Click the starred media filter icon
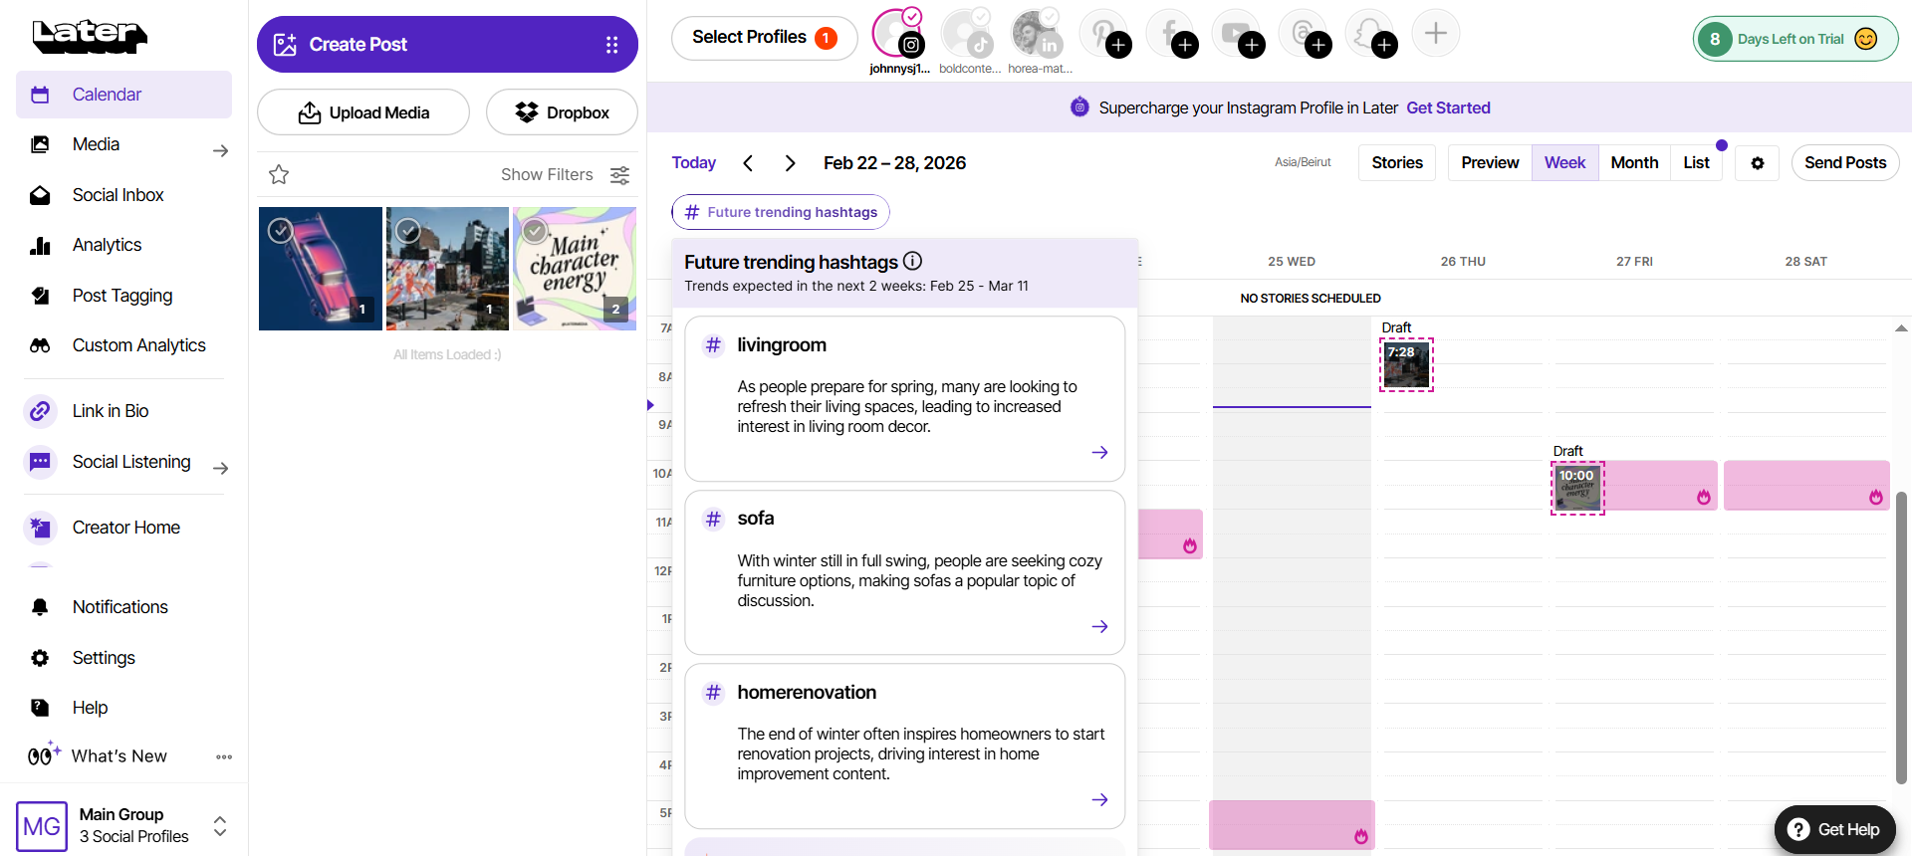 [279, 175]
